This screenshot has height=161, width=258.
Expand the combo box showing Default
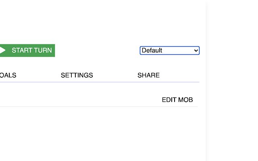coord(169,50)
